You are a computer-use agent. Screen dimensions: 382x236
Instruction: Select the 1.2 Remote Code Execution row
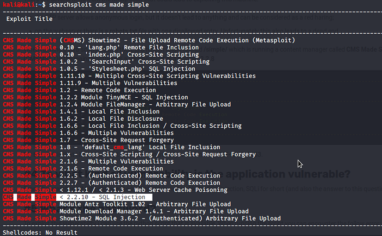click(x=79, y=90)
